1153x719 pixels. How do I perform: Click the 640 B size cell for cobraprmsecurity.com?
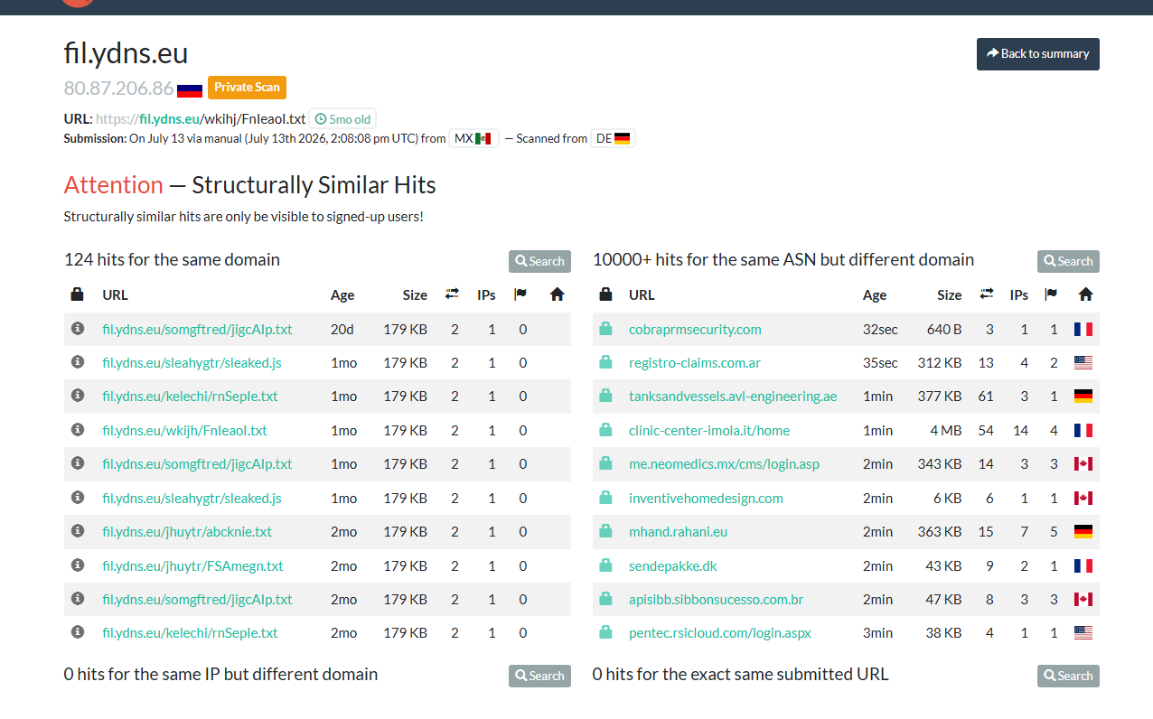pyautogui.click(x=944, y=329)
